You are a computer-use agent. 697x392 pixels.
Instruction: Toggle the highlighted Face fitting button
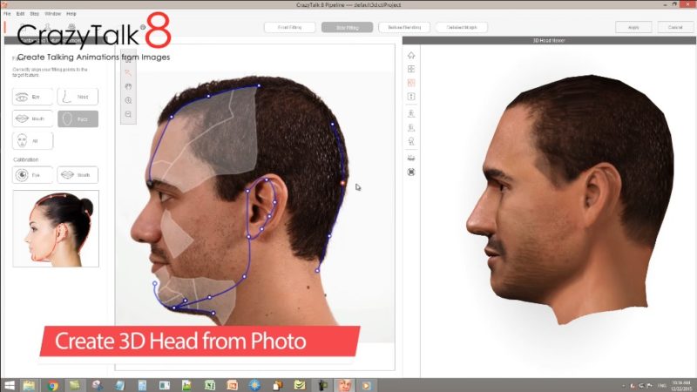[x=78, y=118]
